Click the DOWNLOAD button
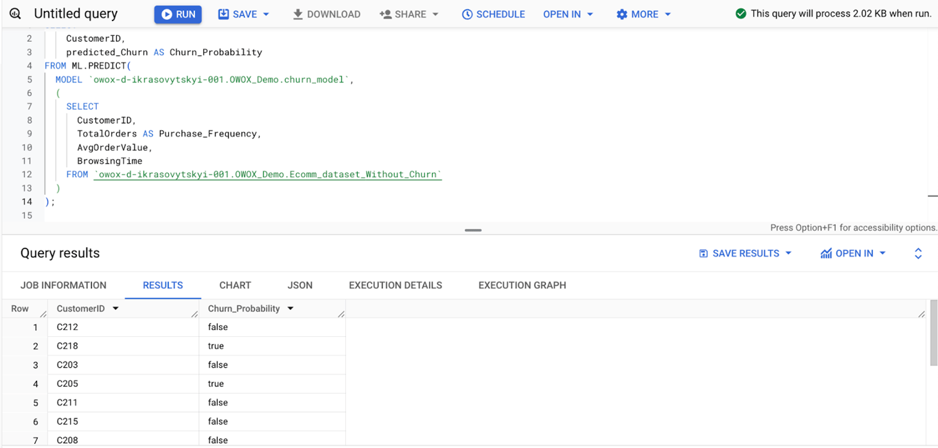This screenshot has height=448, width=938. point(326,14)
